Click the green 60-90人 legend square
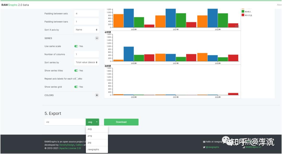This screenshot has height=154, width=282. [243, 11]
